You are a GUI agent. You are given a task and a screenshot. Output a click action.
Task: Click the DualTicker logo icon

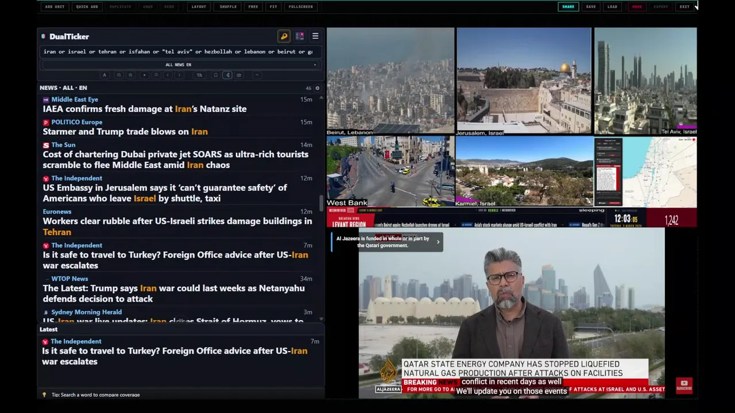tap(43, 36)
